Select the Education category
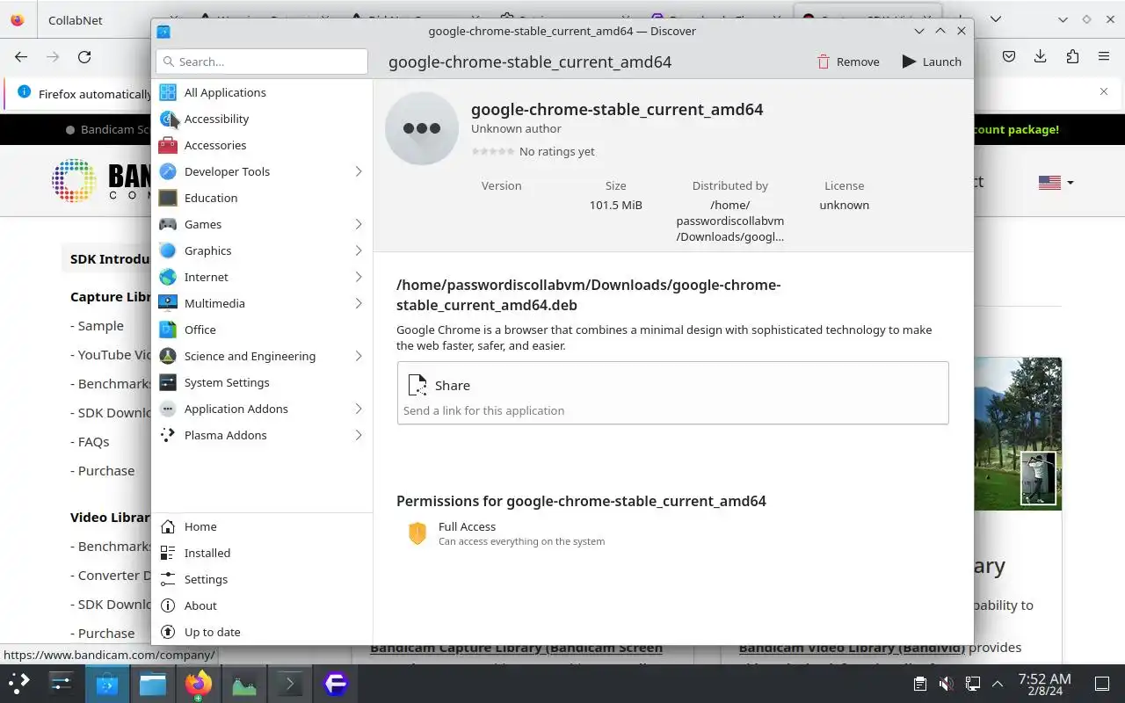This screenshot has width=1125, height=703. click(x=262, y=198)
